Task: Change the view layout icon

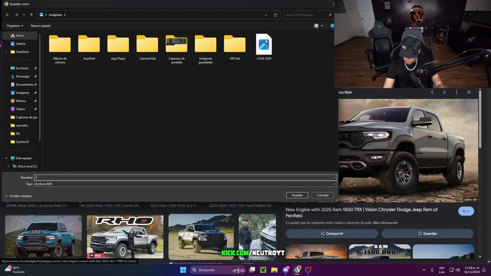Action: 316,26
